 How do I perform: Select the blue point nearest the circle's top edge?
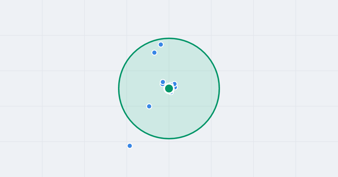161,44
